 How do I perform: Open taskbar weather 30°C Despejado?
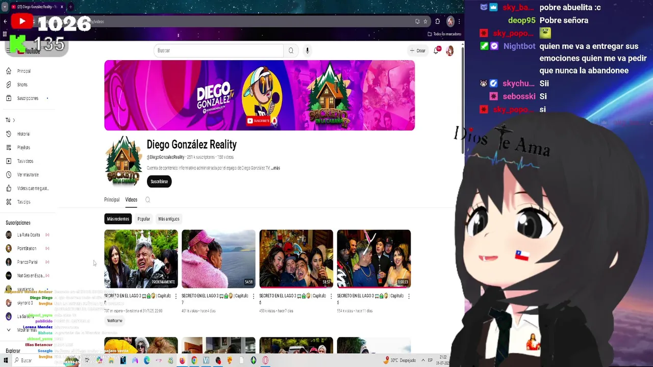[400, 360]
